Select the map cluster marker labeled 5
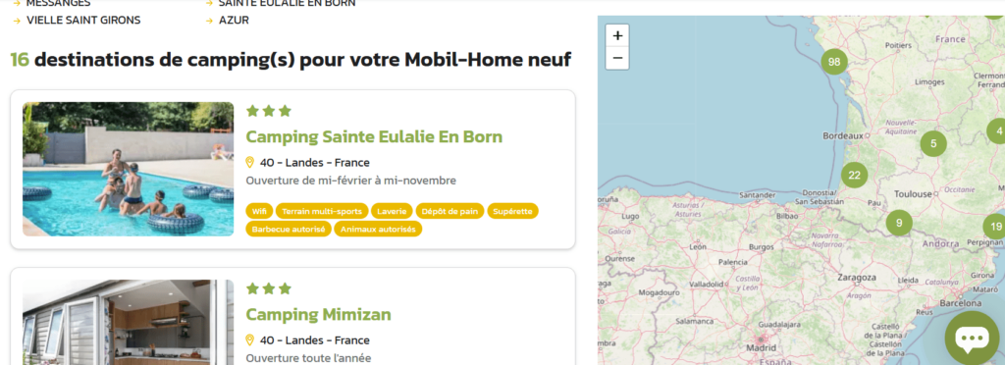 click(x=933, y=143)
